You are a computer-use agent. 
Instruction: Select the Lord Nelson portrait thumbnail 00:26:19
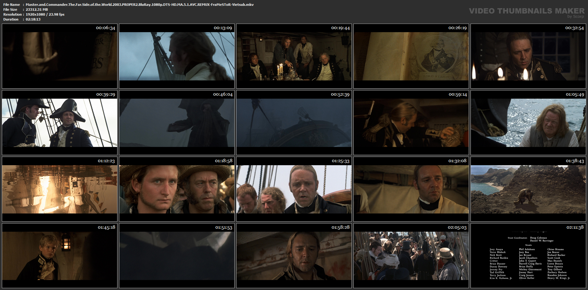pyautogui.click(x=411, y=56)
